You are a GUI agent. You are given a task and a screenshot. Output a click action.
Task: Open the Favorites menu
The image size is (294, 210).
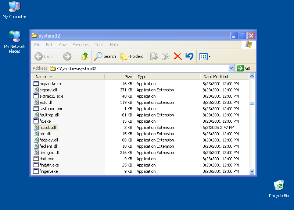(80, 45)
